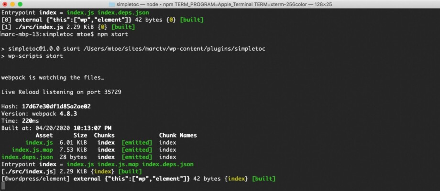The image size is (440, 191).
Task: Click the [./src/index.js] module at bottom
Action: coord(29,171)
